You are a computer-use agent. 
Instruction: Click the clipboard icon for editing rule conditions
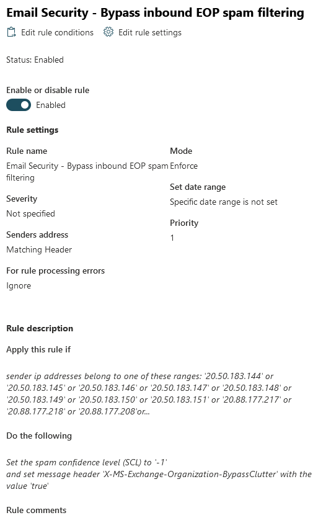11,32
